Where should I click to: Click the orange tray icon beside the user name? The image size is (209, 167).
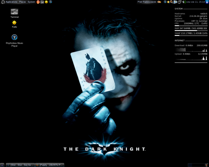pos(159,2)
